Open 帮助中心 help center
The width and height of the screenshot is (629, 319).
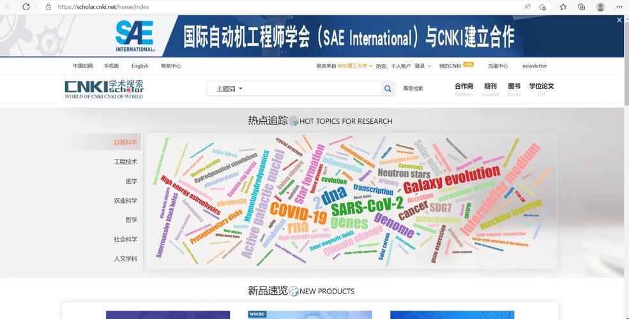pyautogui.click(x=171, y=66)
